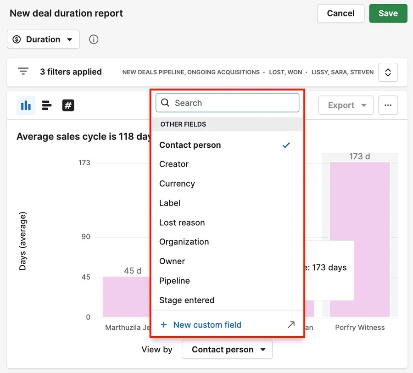Choose Lost reason in the fields menu
The image size is (413, 373).
tap(182, 223)
